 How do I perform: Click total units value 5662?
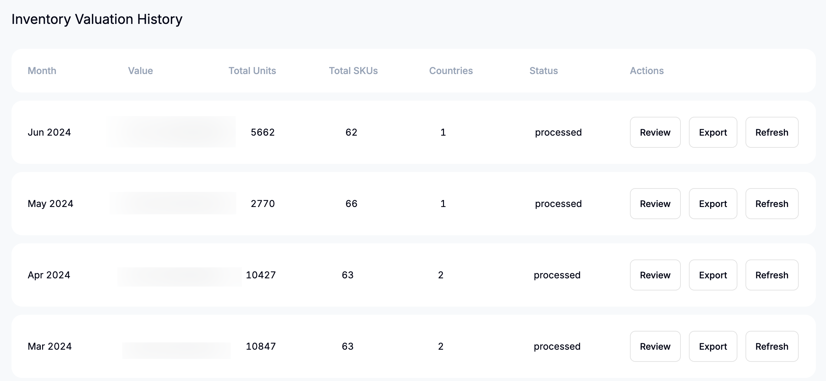point(263,132)
